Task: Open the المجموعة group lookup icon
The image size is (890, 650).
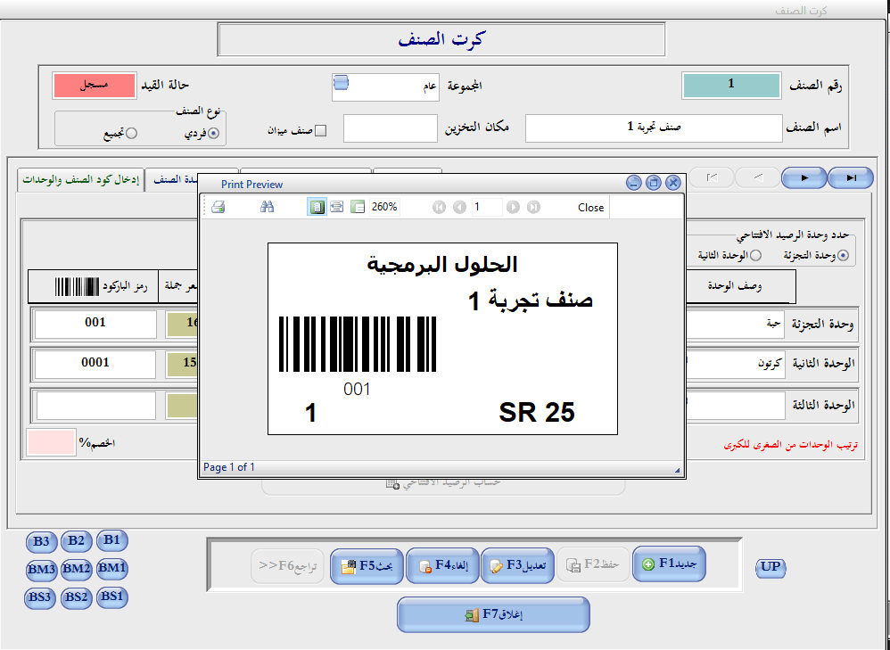Action: point(341,83)
